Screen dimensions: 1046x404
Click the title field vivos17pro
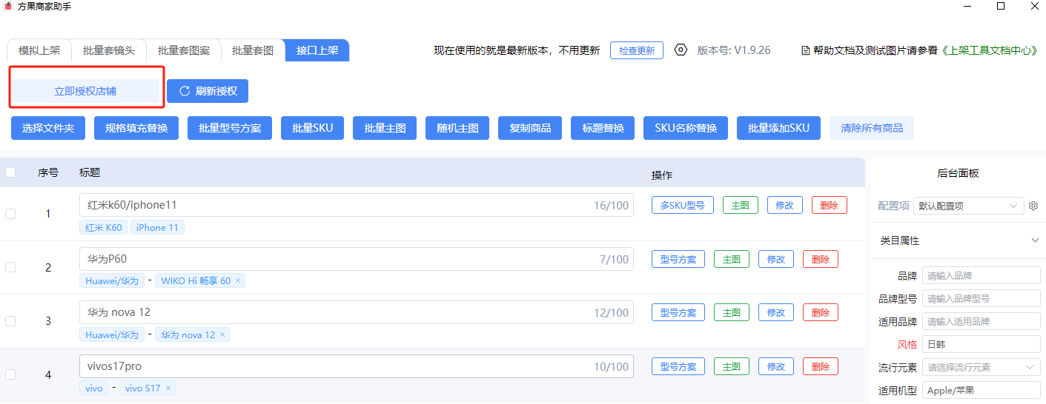[357, 366]
